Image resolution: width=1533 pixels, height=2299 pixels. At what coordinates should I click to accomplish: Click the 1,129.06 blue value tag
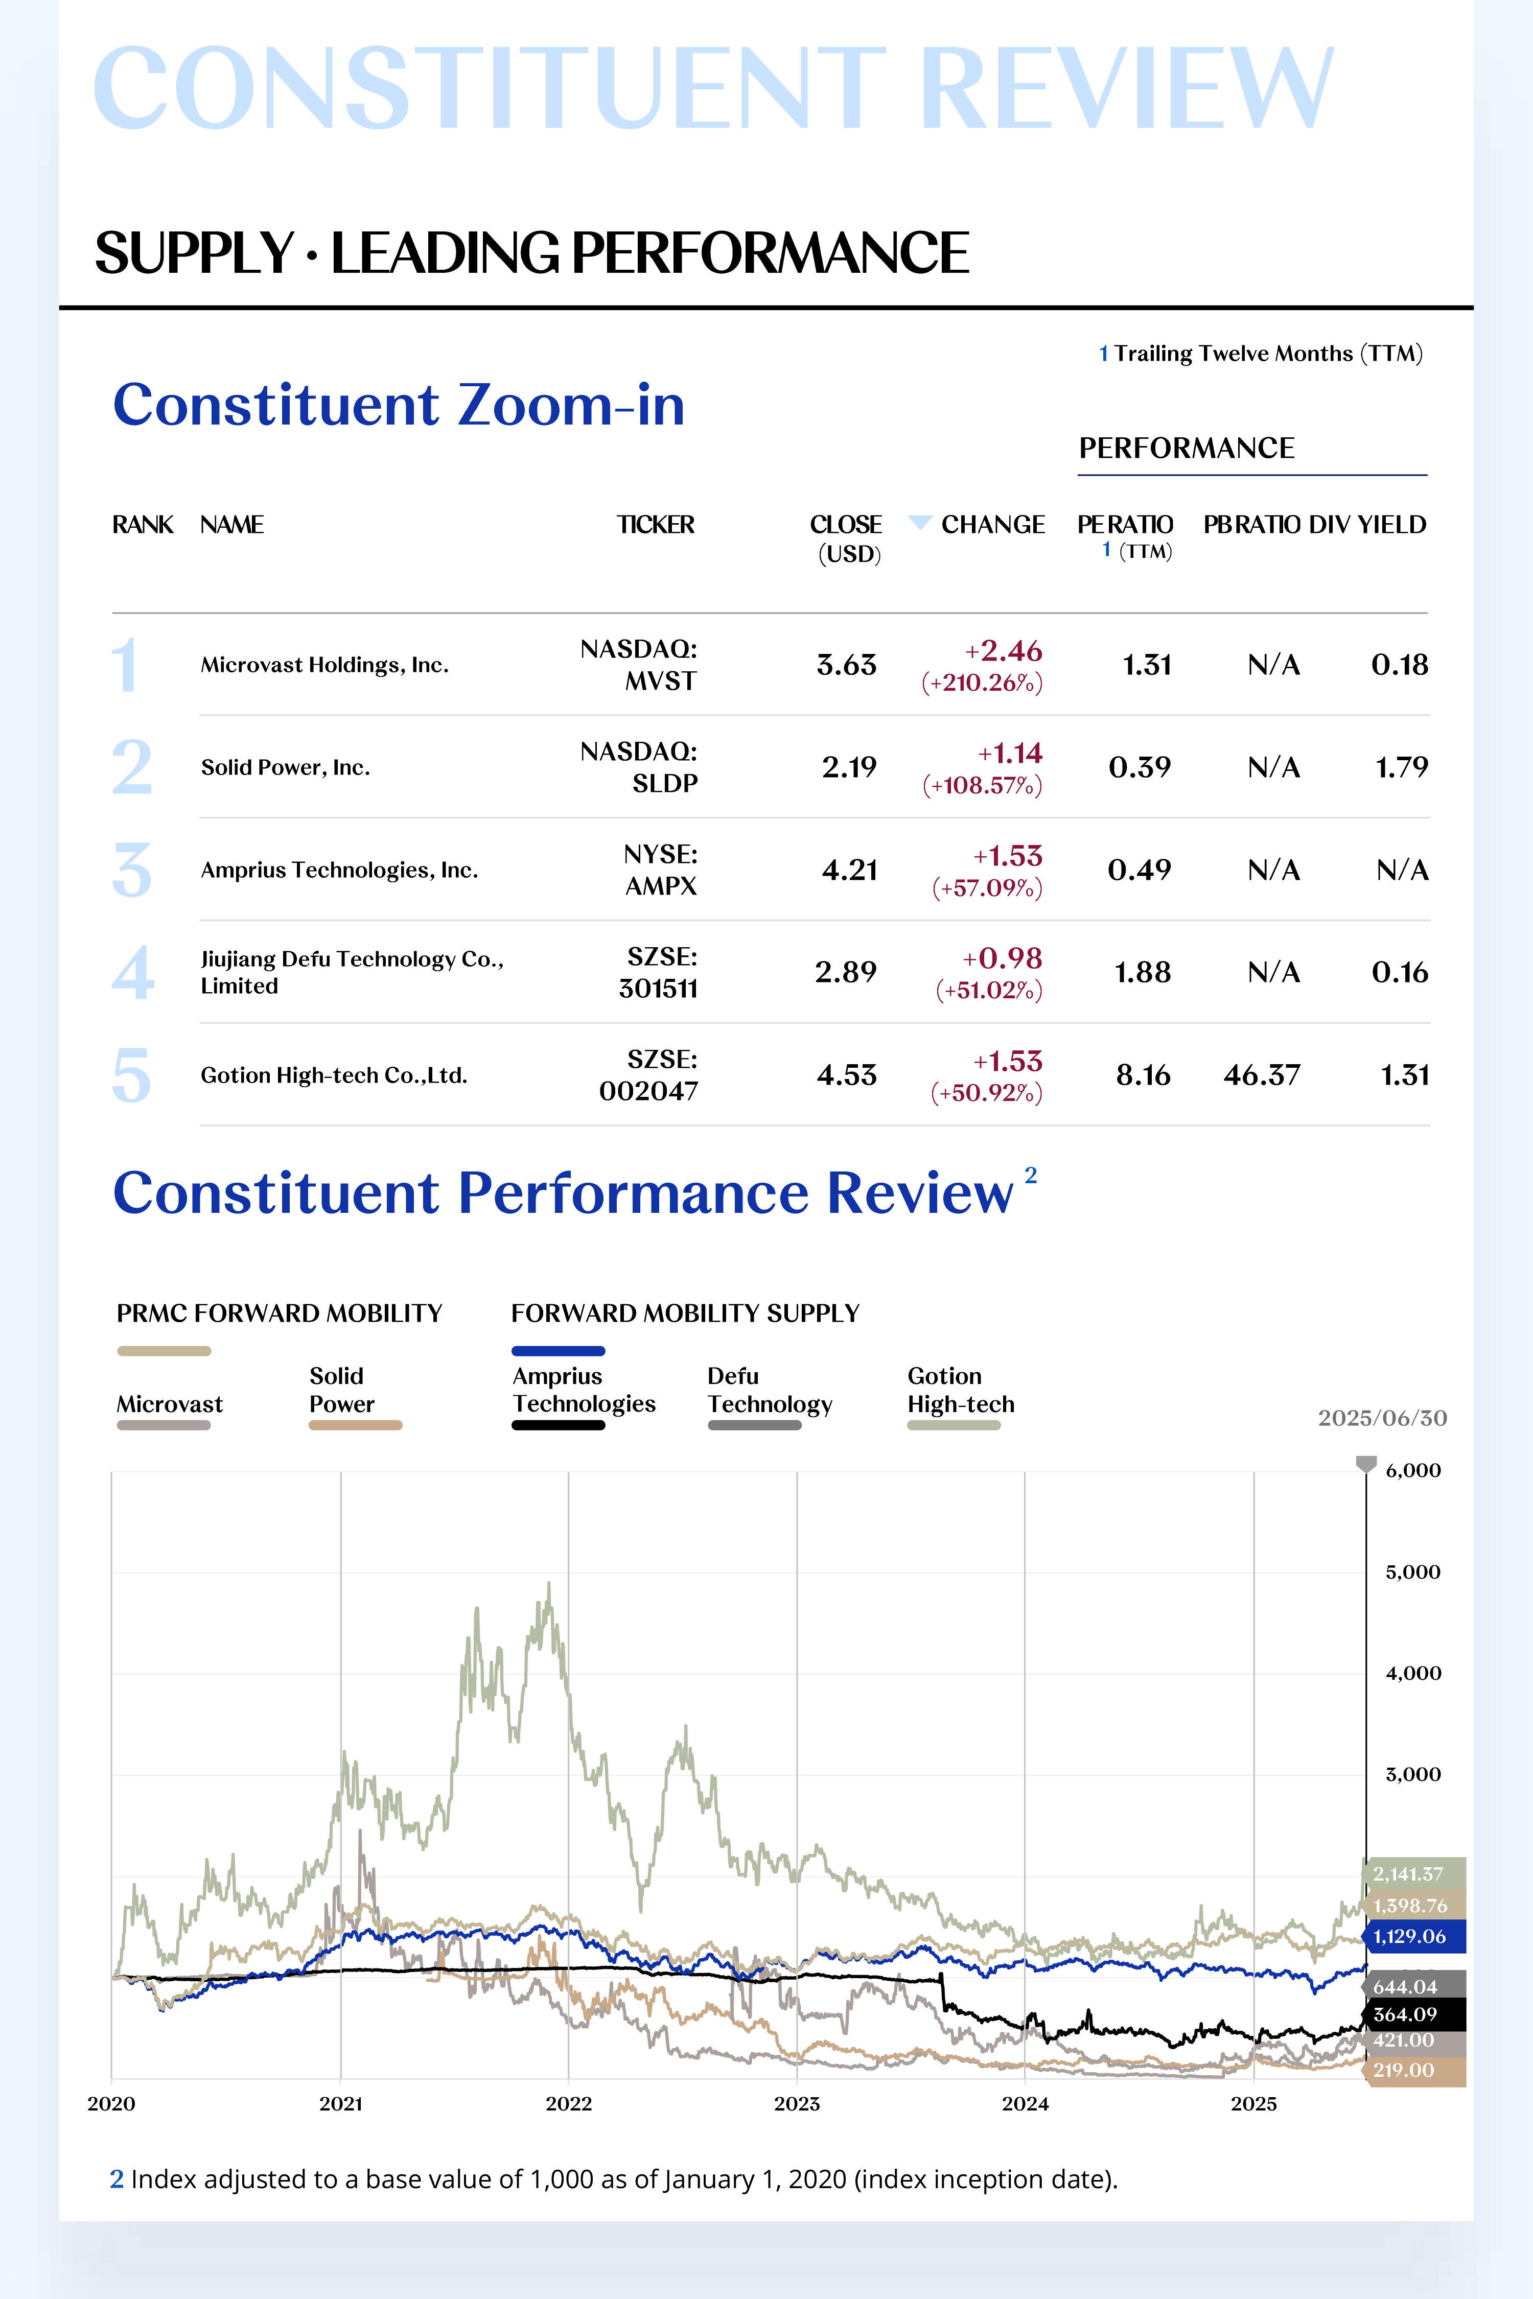click(x=1409, y=1936)
